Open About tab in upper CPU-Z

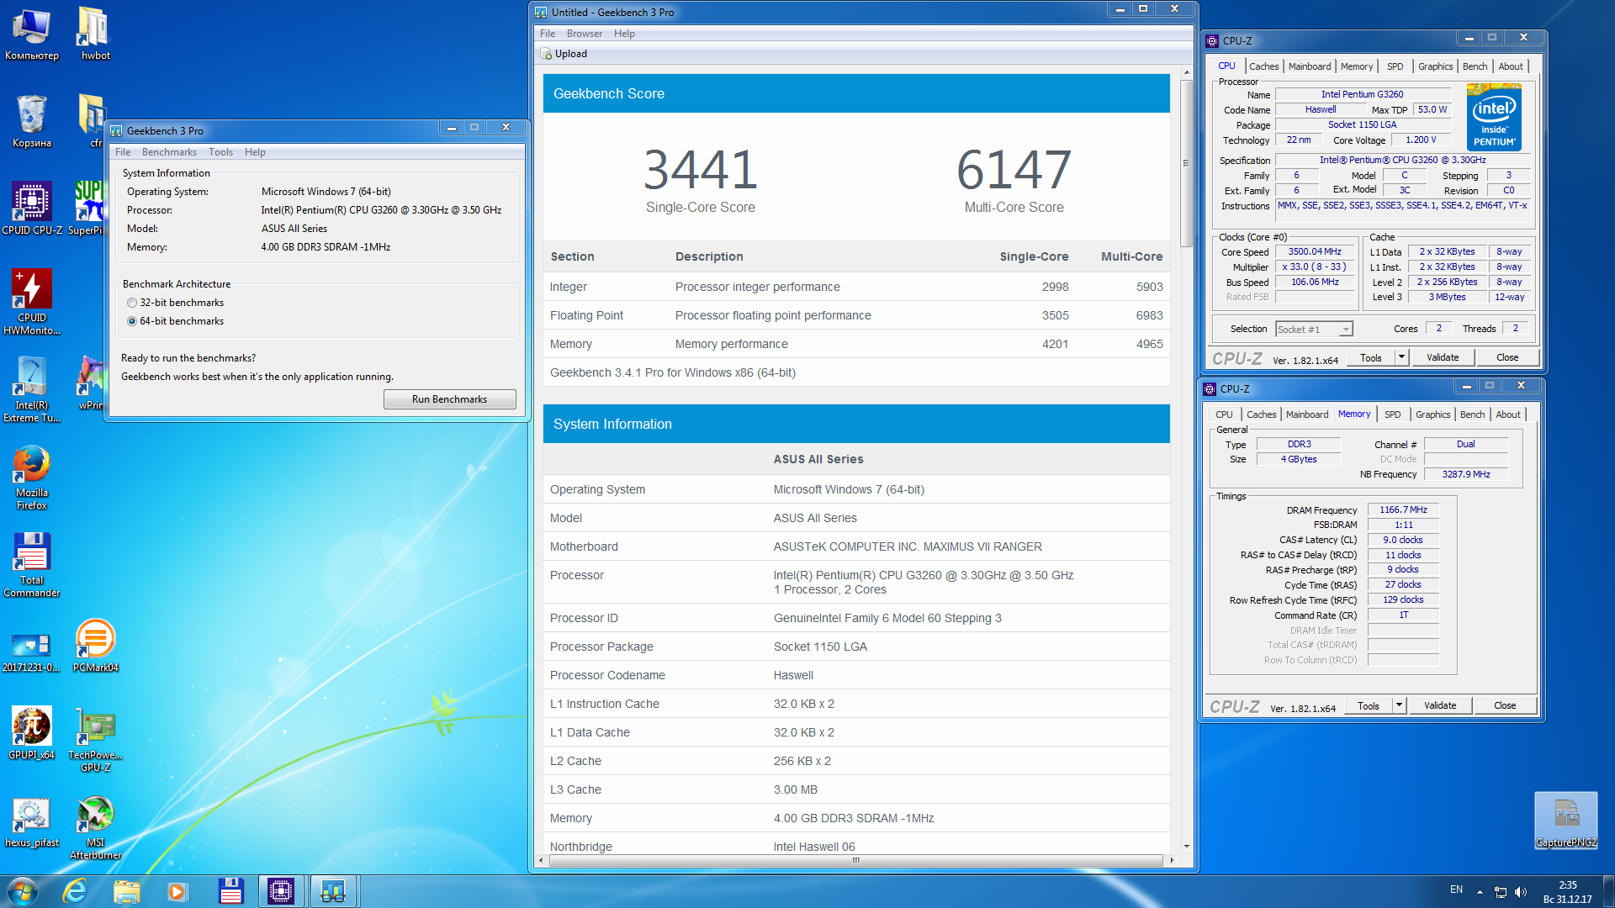[x=1511, y=66]
